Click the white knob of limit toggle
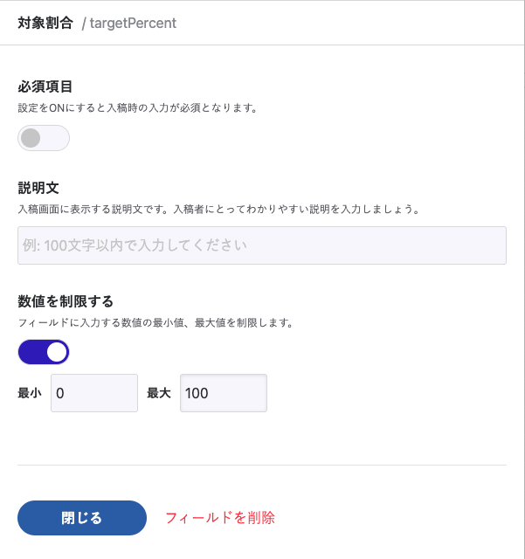This screenshot has height=559, width=525. pyautogui.click(x=57, y=352)
